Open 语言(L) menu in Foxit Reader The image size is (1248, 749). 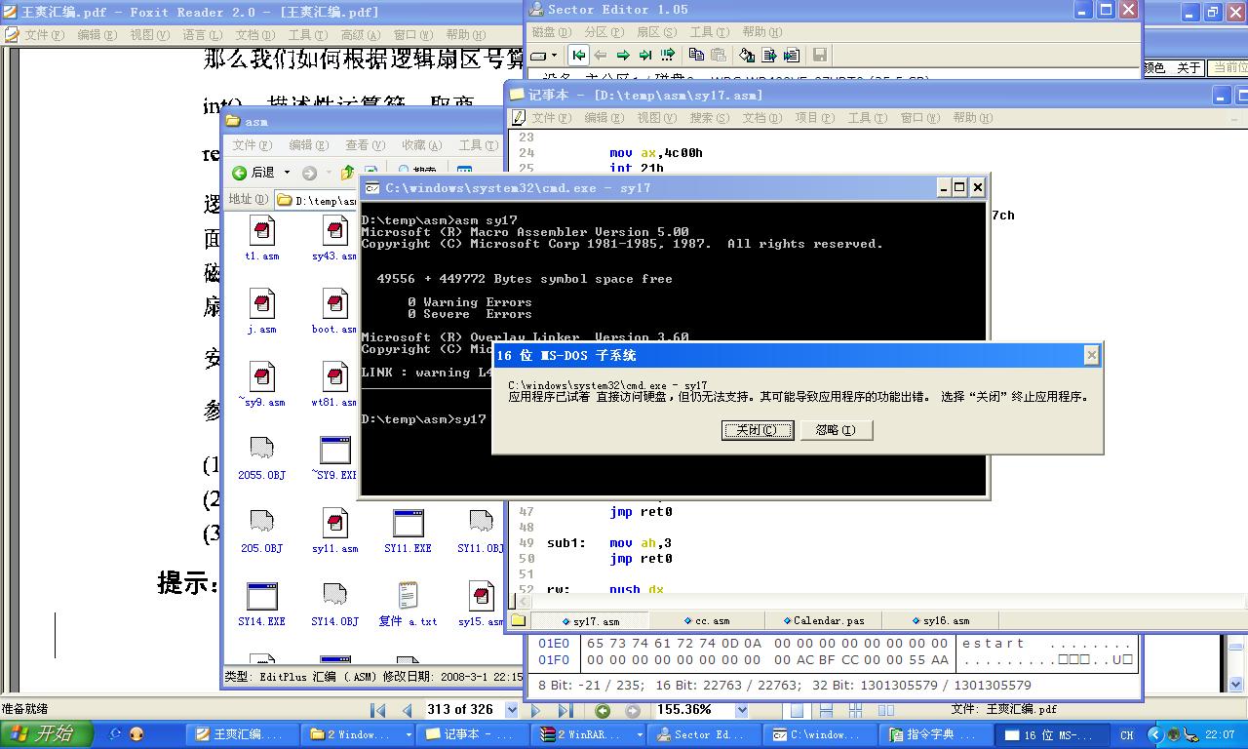(202, 35)
